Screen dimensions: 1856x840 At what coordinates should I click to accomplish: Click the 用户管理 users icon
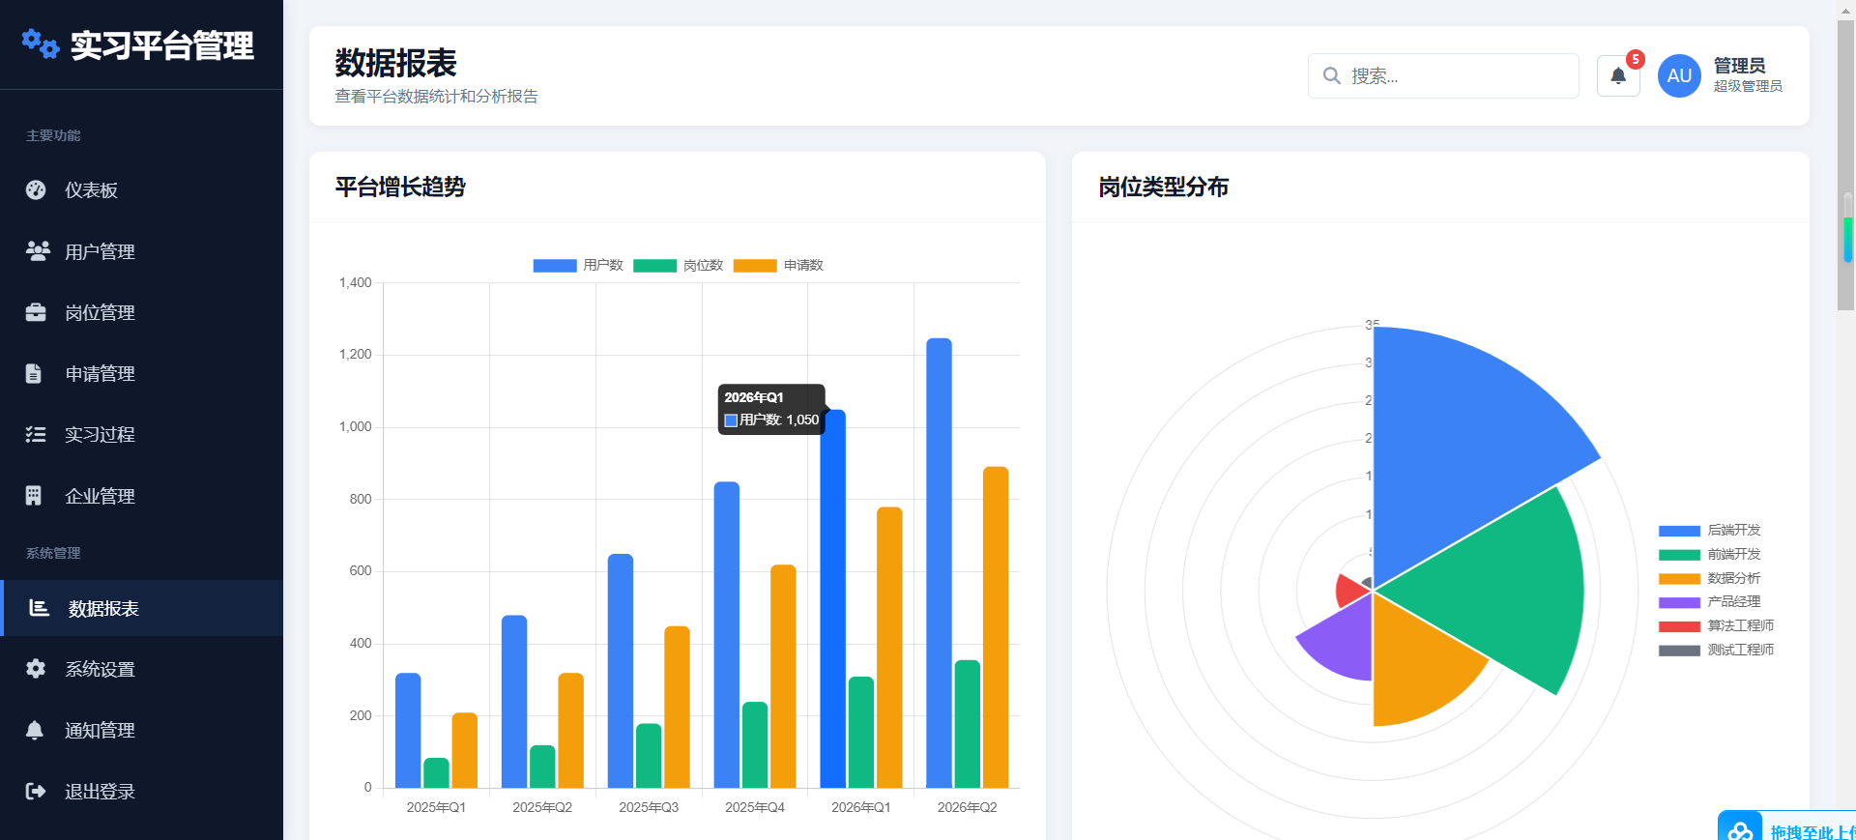click(38, 251)
